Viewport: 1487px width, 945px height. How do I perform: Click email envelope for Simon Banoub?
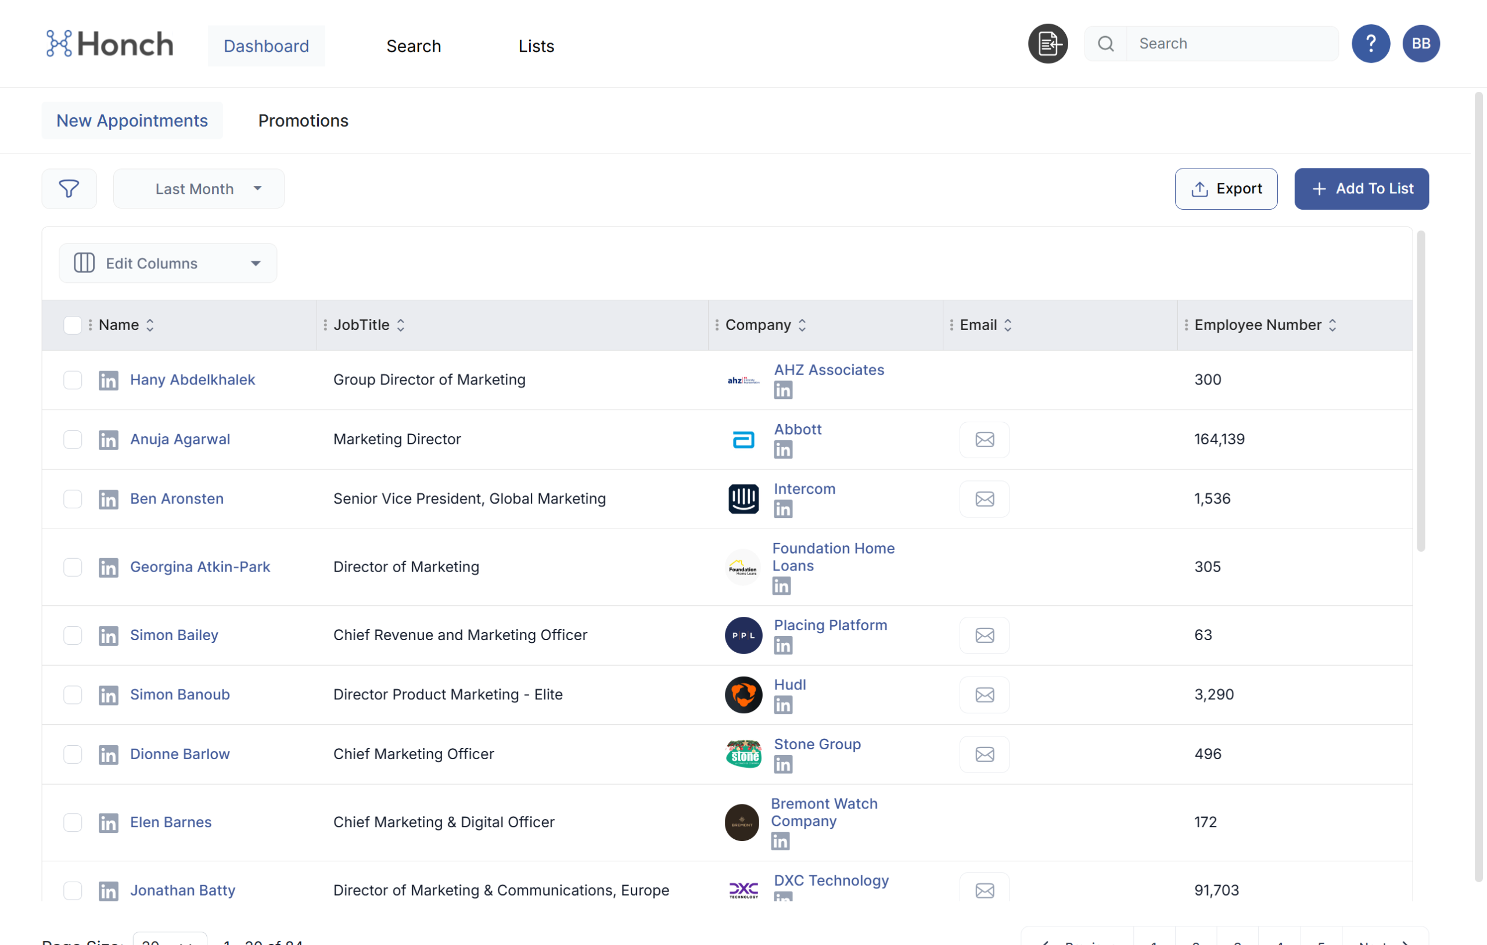985,694
